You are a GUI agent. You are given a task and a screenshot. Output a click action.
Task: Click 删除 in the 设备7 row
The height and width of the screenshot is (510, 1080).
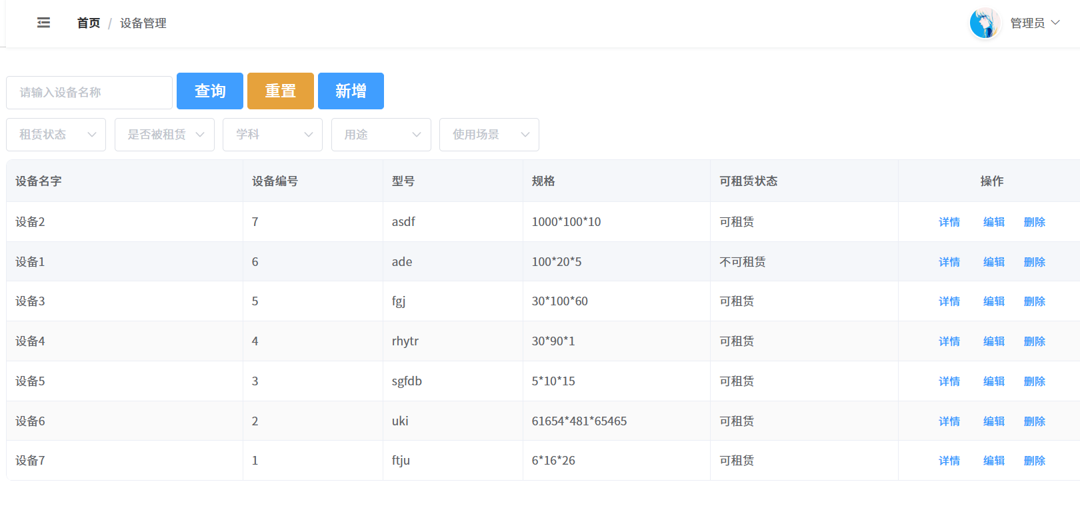click(x=1034, y=461)
